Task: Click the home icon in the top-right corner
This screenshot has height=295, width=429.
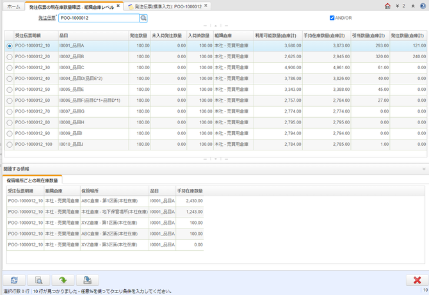Action: pyautogui.click(x=387, y=6)
